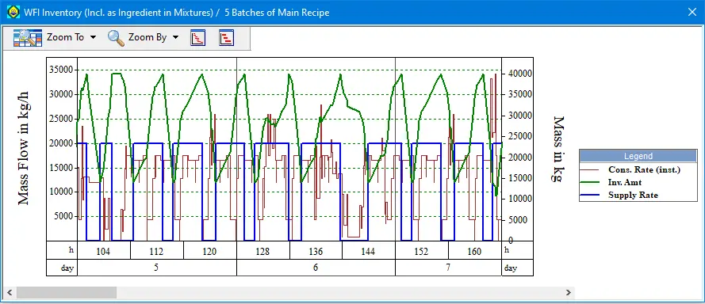
Task: Click day 5 in the day row
Action: coord(156,268)
